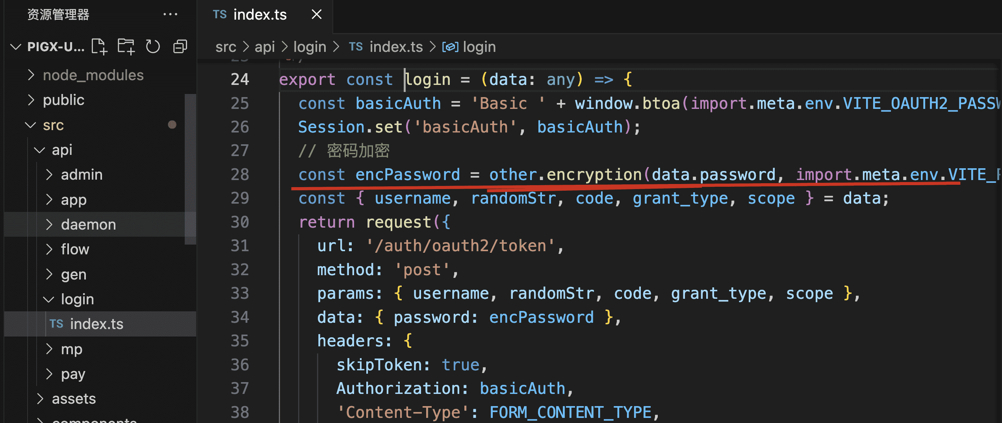Click the src breadcrumb segment
Image resolution: width=1002 pixels, height=423 pixels.
225,47
